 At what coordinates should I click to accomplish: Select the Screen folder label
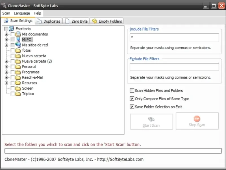click(x=28, y=88)
